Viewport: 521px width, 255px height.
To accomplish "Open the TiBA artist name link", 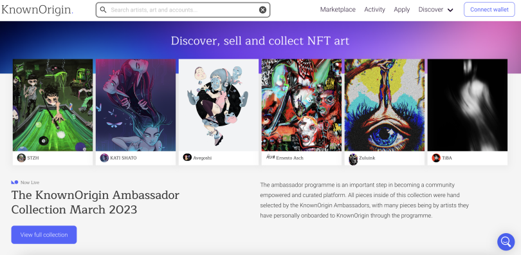I will [447, 158].
